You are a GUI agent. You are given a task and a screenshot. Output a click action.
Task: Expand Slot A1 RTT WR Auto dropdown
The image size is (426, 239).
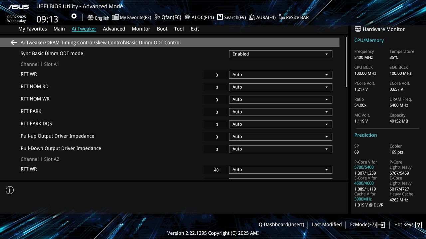tap(281, 75)
